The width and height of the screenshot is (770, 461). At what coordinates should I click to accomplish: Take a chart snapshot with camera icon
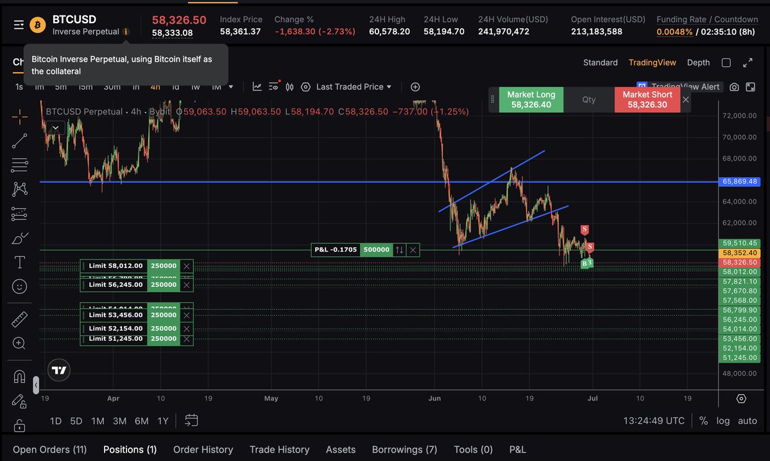click(x=734, y=87)
